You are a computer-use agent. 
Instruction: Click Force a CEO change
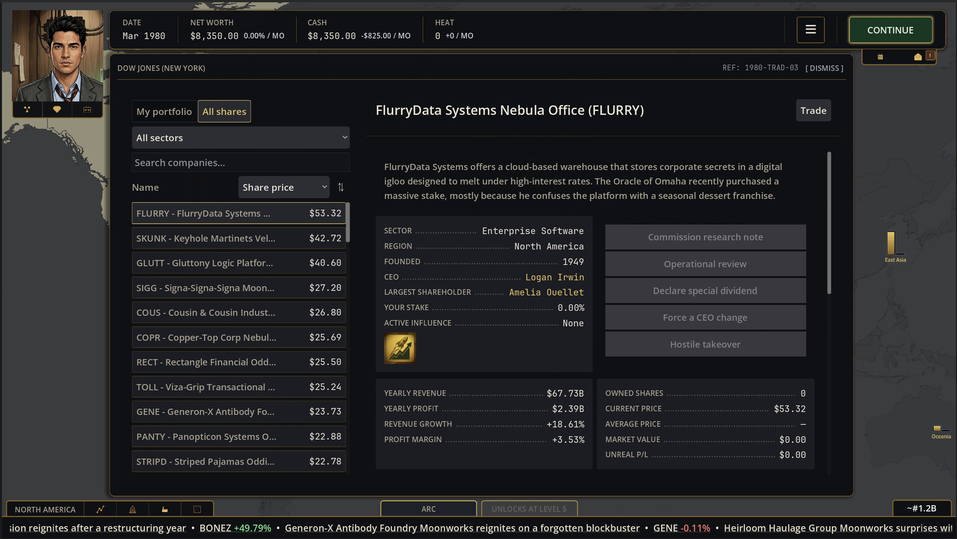[x=705, y=317]
